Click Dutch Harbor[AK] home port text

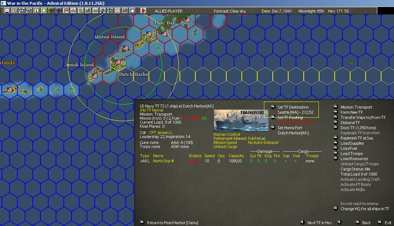(293, 133)
